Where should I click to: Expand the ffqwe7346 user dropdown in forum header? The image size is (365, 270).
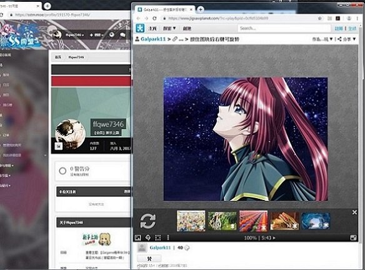coord(74,35)
